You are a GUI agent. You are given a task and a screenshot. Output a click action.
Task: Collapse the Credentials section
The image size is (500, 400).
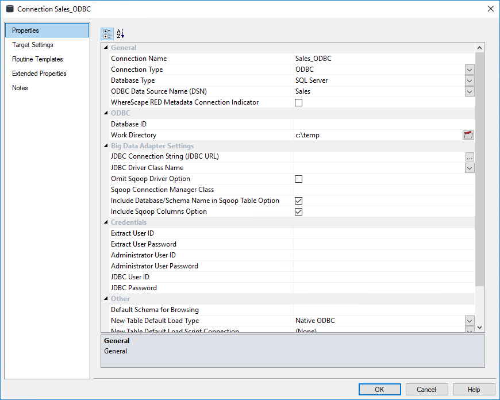[x=106, y=222]
